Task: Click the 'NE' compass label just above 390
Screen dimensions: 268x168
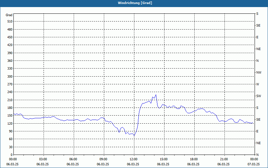Action: 259,49
